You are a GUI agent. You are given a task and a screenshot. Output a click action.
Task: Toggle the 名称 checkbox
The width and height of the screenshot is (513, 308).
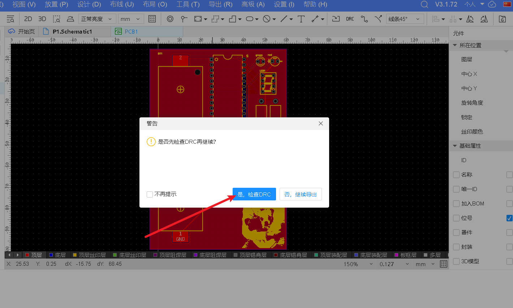(456, 175)
